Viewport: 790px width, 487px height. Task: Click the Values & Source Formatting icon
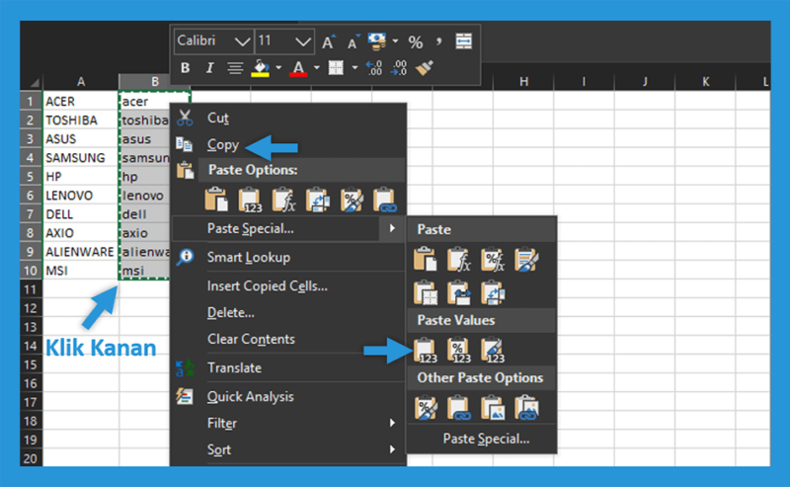pyautogui.click(x=493, y=350)
